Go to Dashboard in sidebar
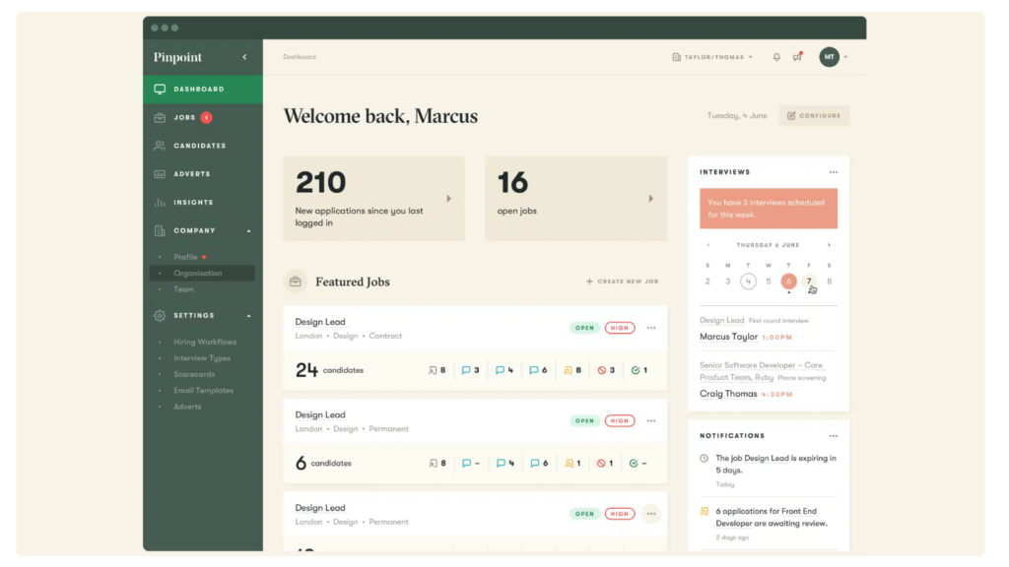 tap(203, 90)
